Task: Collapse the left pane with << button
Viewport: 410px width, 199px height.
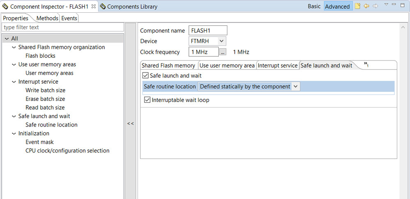Action: click(x=130, y=123)
